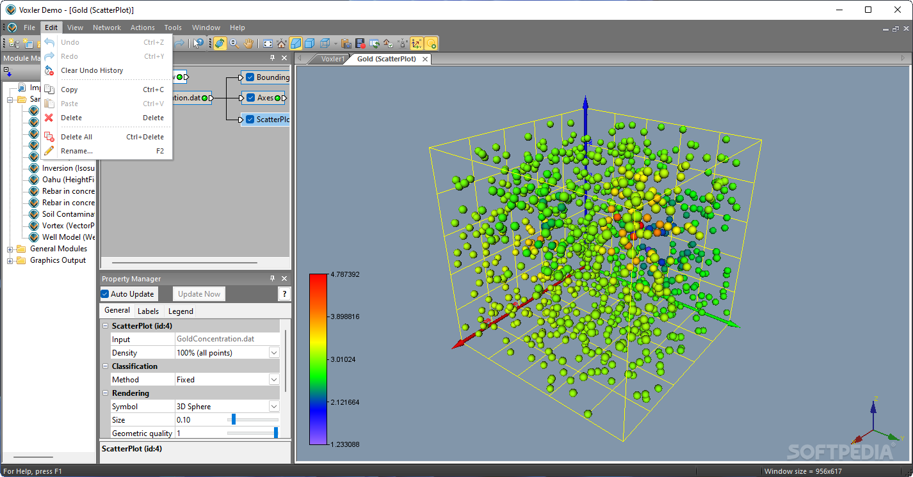The height and width of the screenshot is (477, 913).
Task: Select the zoom magnifier tool
Action: coord(234,43)
